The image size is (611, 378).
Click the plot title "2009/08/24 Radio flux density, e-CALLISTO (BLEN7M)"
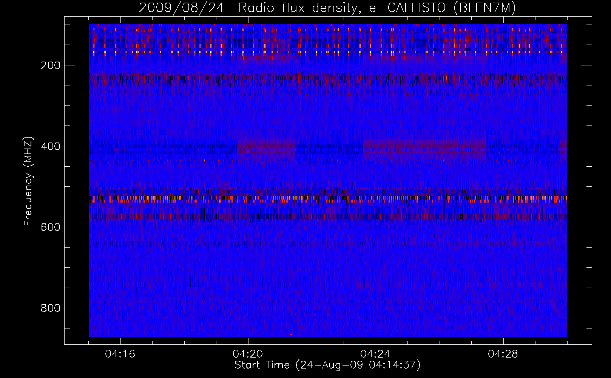click(327, 8)
